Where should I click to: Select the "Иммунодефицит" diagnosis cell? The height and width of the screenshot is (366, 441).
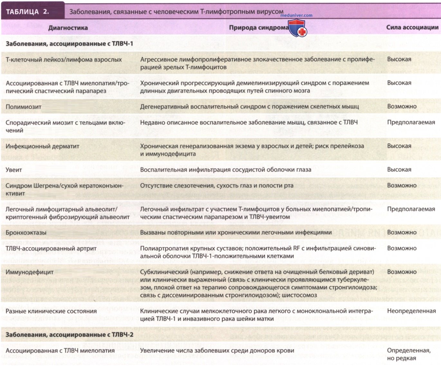(29, 272)
